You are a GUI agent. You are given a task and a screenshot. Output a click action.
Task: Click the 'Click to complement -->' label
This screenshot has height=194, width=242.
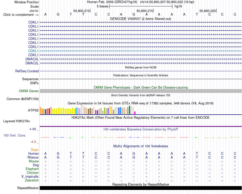point(21,15)
